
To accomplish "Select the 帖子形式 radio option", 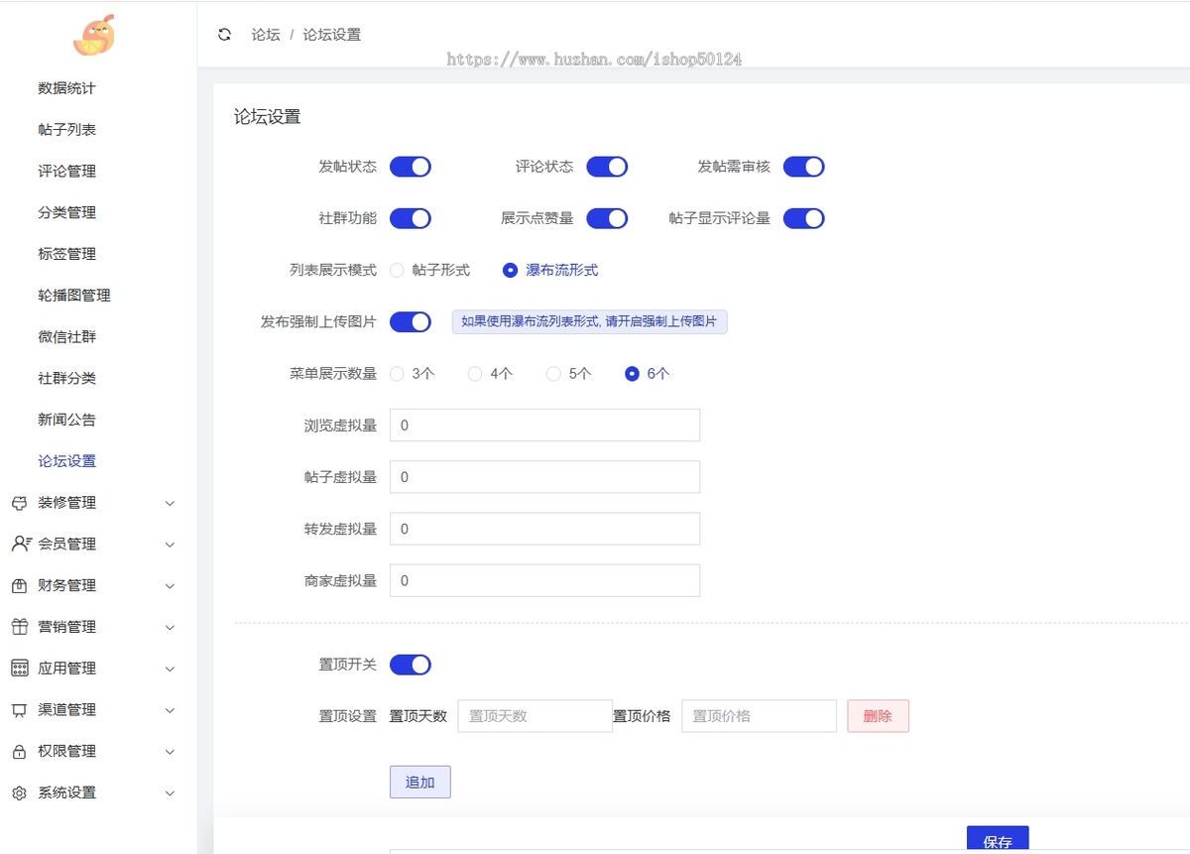I will click(x=429, y=270).
